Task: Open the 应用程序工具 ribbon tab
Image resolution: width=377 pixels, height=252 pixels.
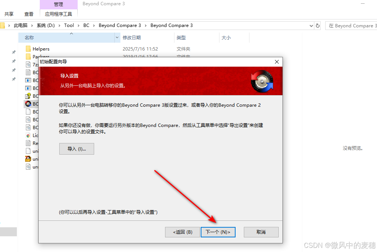Action: (x=59, y=14)
